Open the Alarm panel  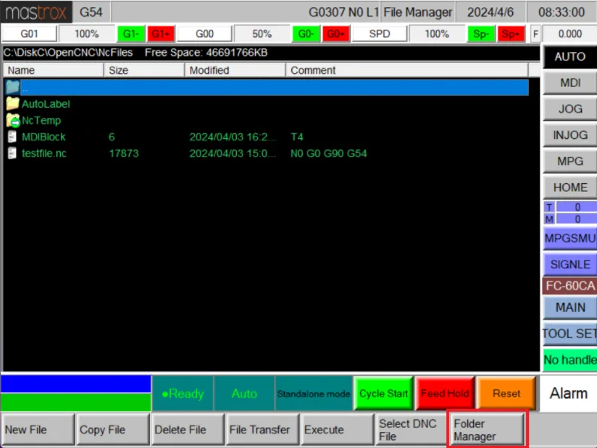coord(568,393)
